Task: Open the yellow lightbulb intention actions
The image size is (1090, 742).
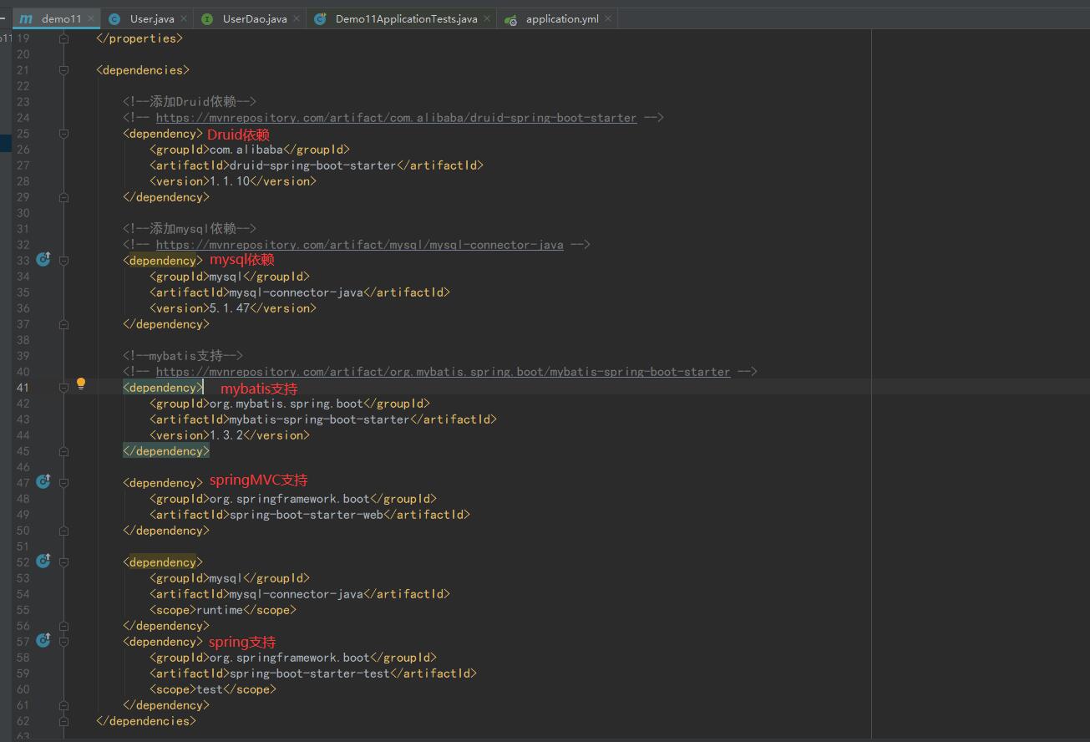Action: 81,384
